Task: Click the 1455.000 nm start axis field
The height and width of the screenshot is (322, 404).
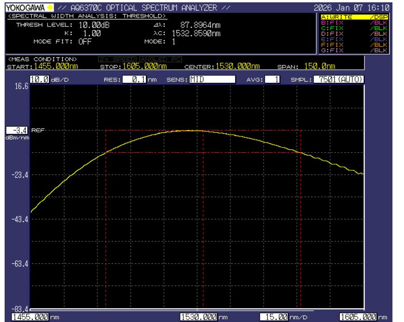Action: point(30,317)
